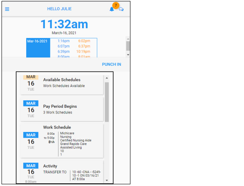Viewport: 244px width, 186px height.
Task: Click the 10:19pm punch time
Action: click(83, 52)
